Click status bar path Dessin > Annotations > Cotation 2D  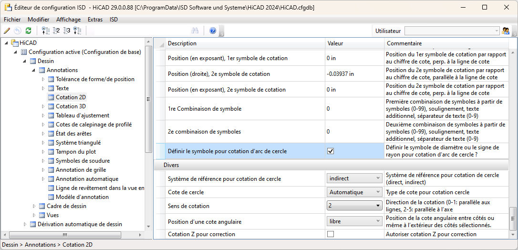click(x=47, y=245)
